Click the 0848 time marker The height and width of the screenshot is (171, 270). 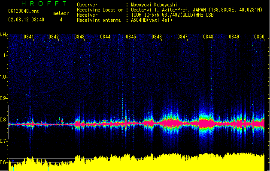(208, 37)
